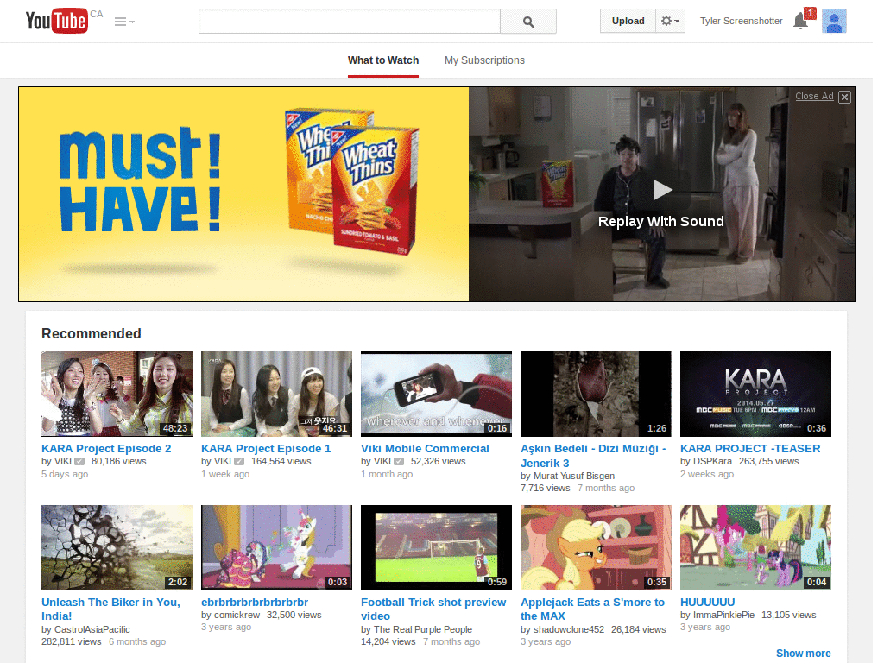
Task: Play the ad with Replay arrow
Action: click(662, 190)
